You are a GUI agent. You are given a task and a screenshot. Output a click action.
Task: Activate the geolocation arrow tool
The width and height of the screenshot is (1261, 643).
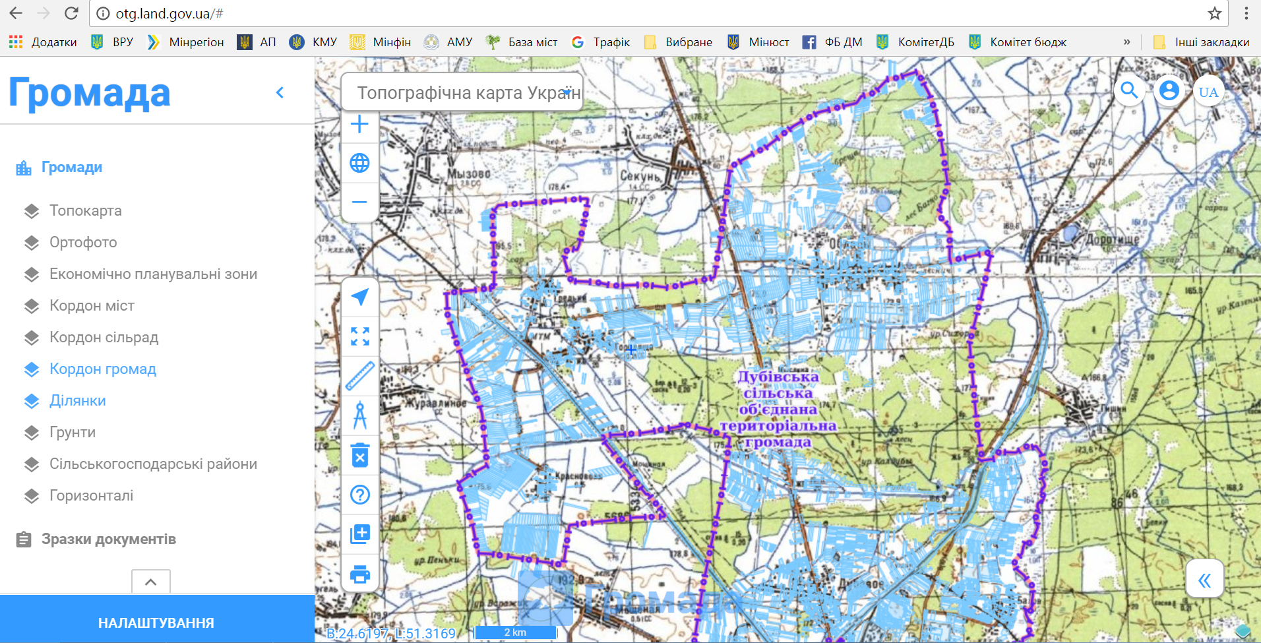click(359, 297)
